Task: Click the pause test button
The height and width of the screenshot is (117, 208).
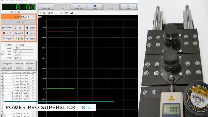Action: [x=79, y=7]
